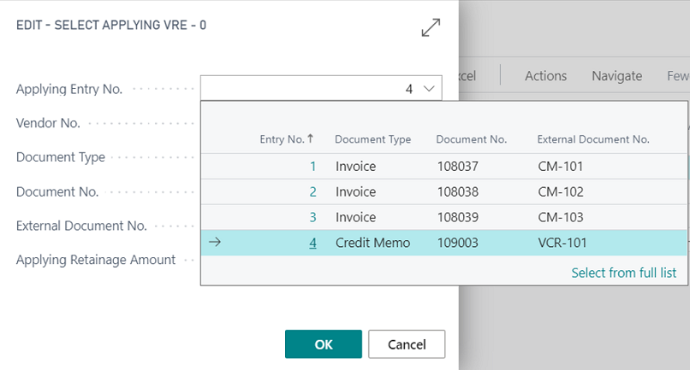Click the External Document No. column header
Viewport: 690px width, 370px height.
point(592,139)
